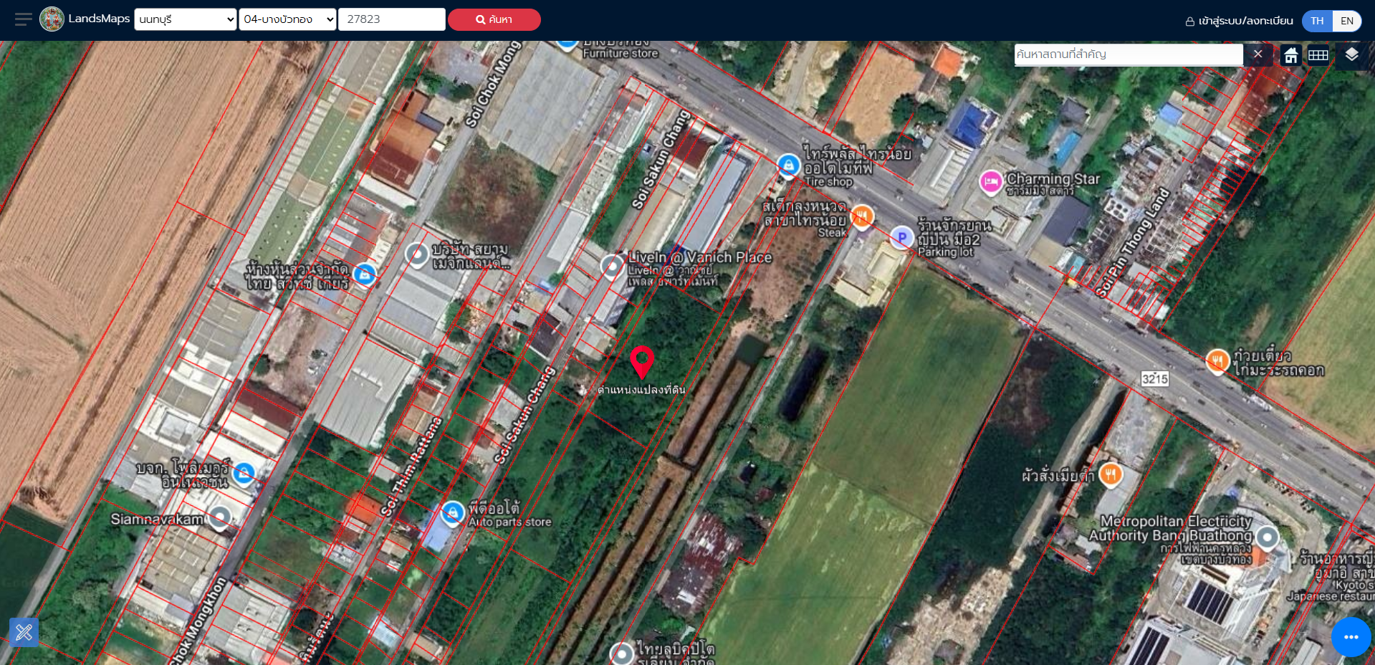Click the place search input field
1375x665 pixels.
1129,54
